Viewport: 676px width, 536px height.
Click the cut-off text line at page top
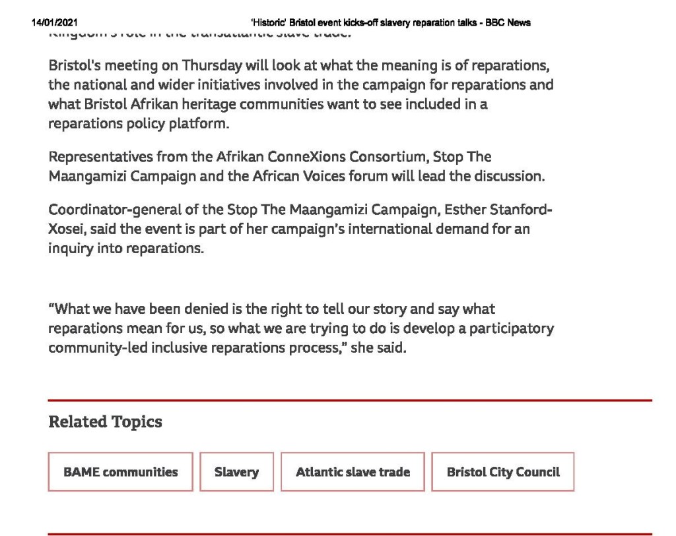pyautogui.click(x=199, y=34)
